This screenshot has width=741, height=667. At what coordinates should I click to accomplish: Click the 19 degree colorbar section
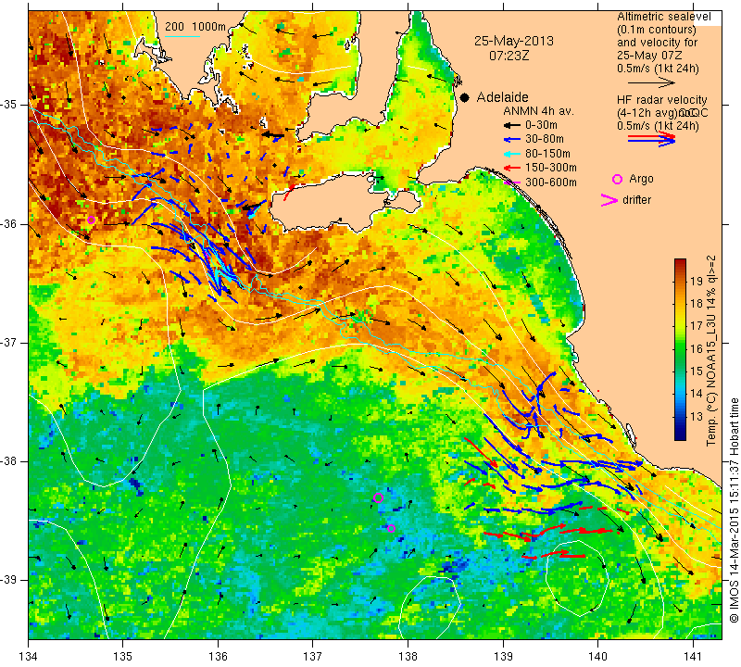(680, 281)
